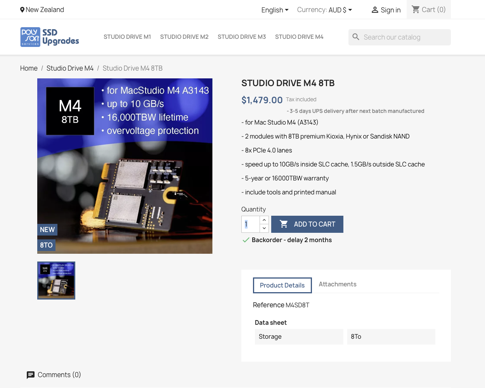Click the Backorder - delay 2 months text

(x=292, y=240)
